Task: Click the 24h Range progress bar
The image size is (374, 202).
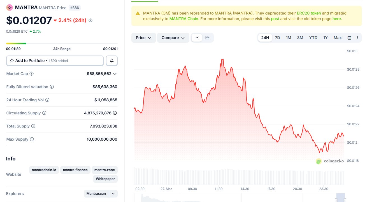Action: pyautogui.click(x=62, y=44)
